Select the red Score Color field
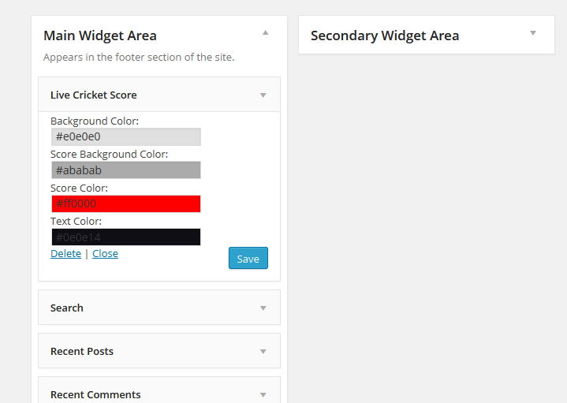This screenshot has height=403, width=567. pos(125,203)
